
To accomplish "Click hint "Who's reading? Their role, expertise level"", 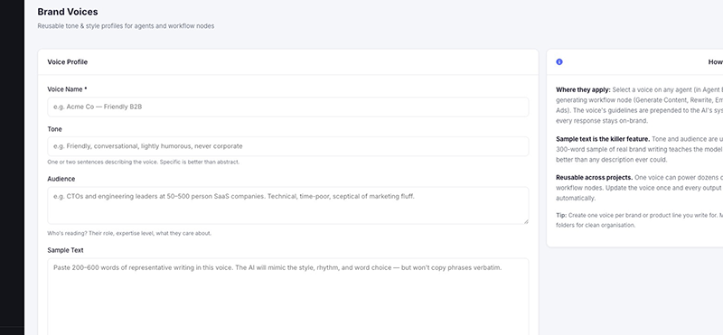I will [129, 233].
